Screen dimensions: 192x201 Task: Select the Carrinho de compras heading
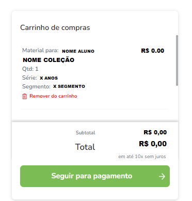pyautogui.click(x=55, y=28)
